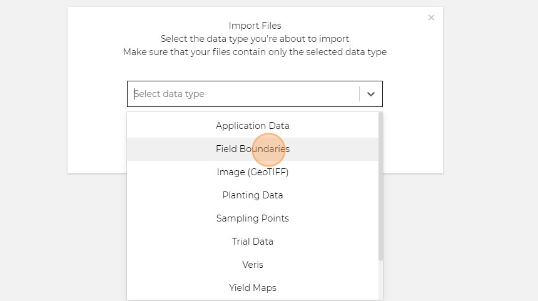
Task: Choose 'Yield Maps' from the options
Action: point(253,288)
